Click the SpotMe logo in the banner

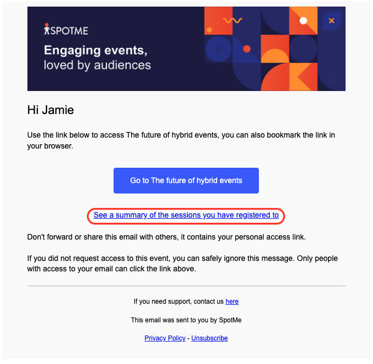[66, 29]
